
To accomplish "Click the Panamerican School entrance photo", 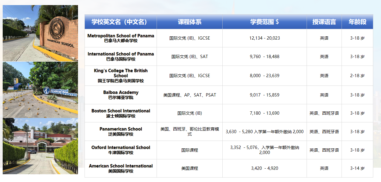I will [40, 33].
